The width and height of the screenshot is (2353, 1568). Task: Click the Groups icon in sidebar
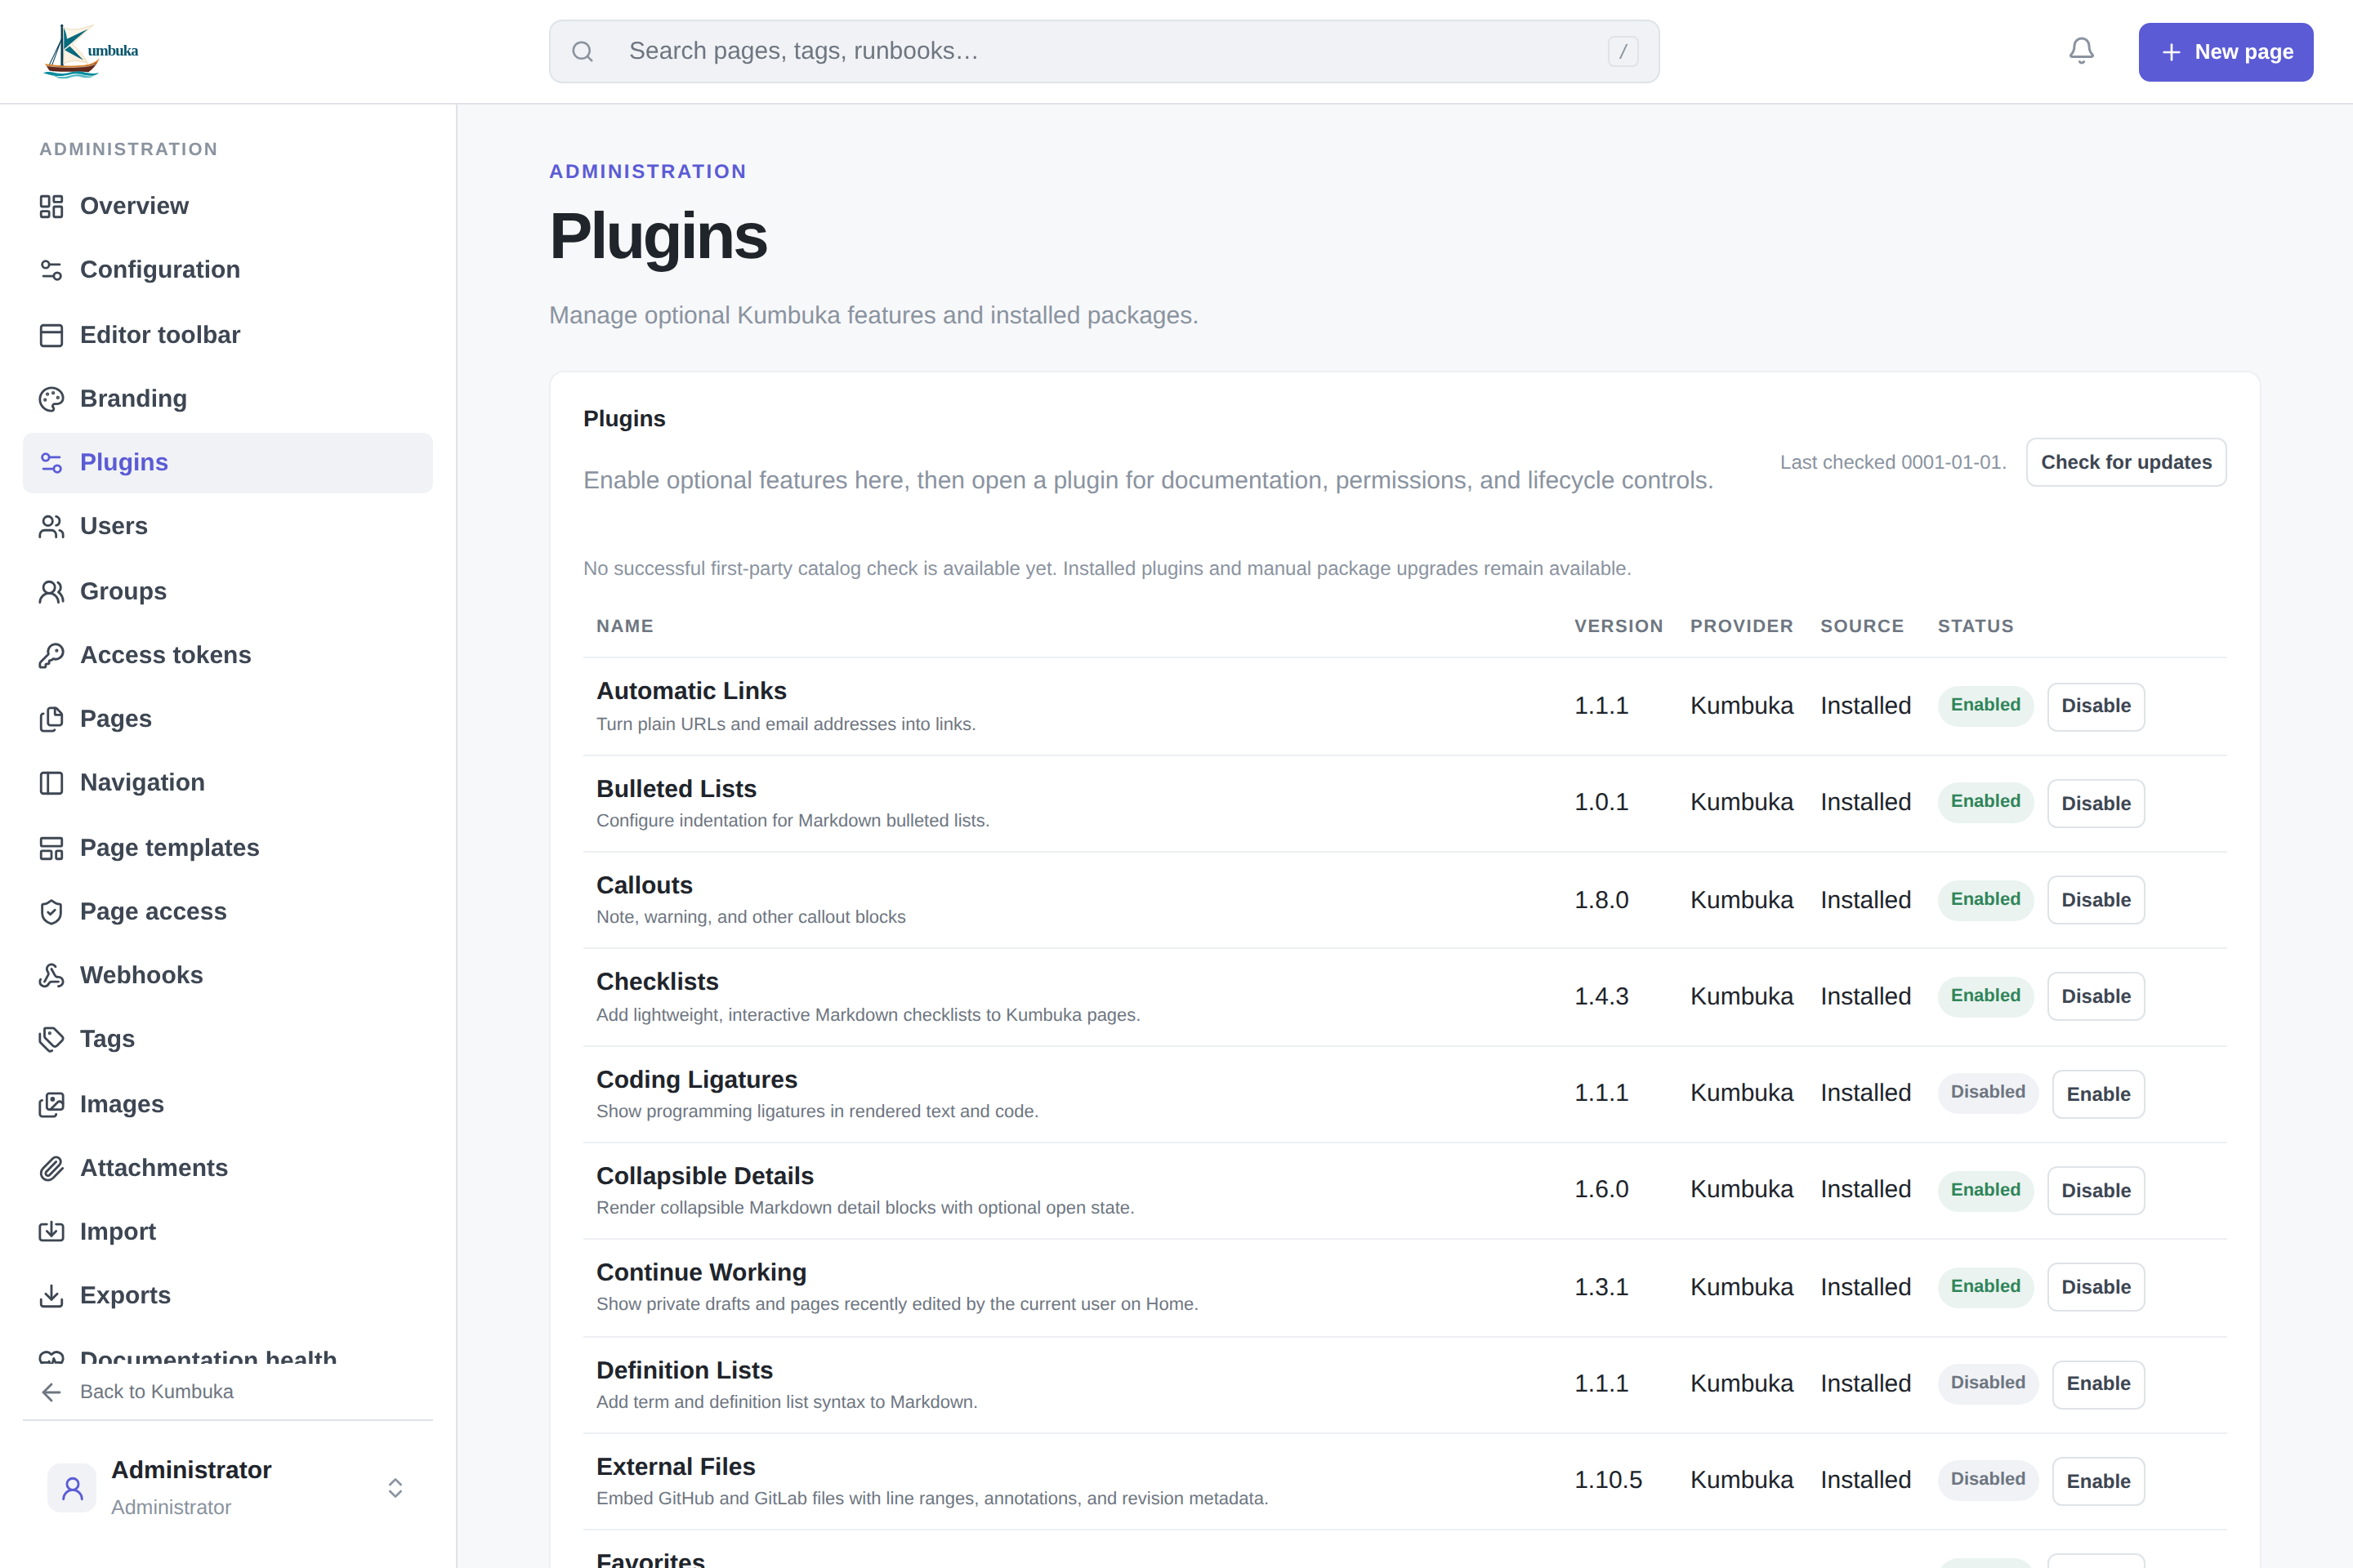click(x=51, y=591)
